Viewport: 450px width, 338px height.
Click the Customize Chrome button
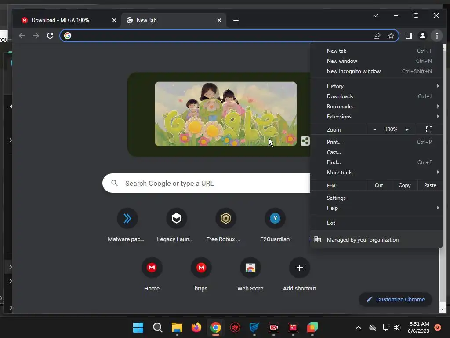[396, 299]
